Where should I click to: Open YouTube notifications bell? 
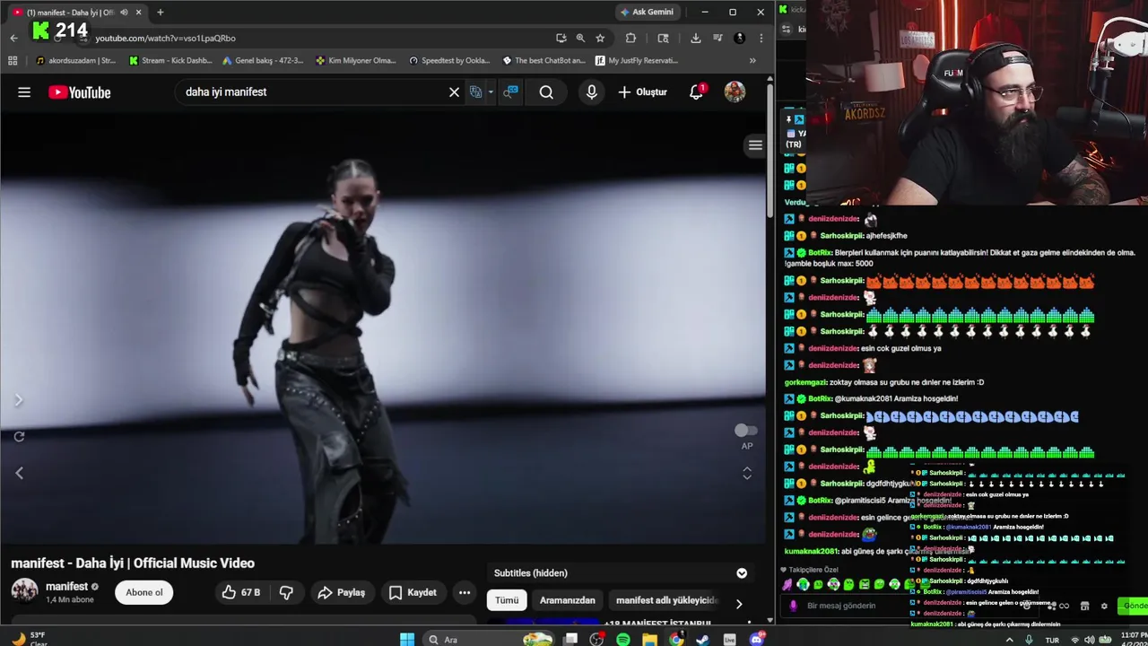coord(696,92)
